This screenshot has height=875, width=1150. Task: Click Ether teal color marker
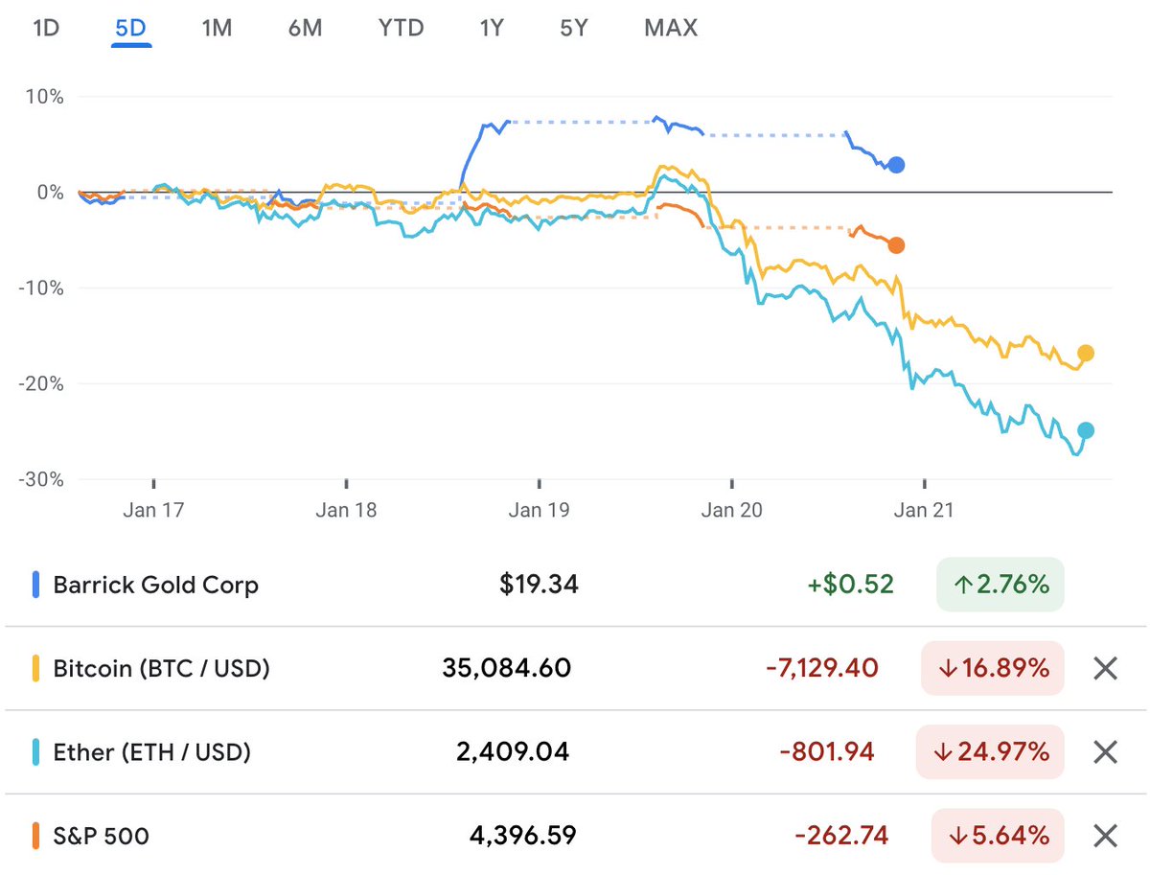pos(36,752)
